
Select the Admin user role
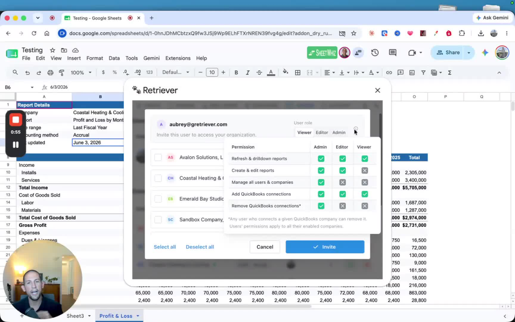click(x=339, y=133)
